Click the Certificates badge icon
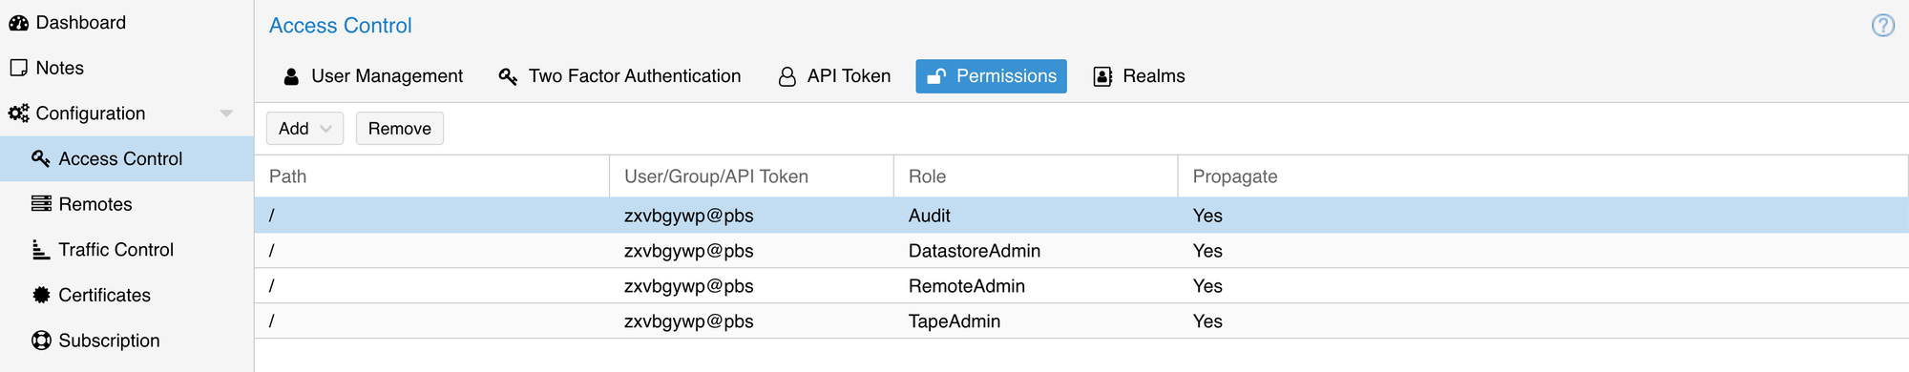The width and height of the screenshot is (1909, 372). click(x=41, y=295)
